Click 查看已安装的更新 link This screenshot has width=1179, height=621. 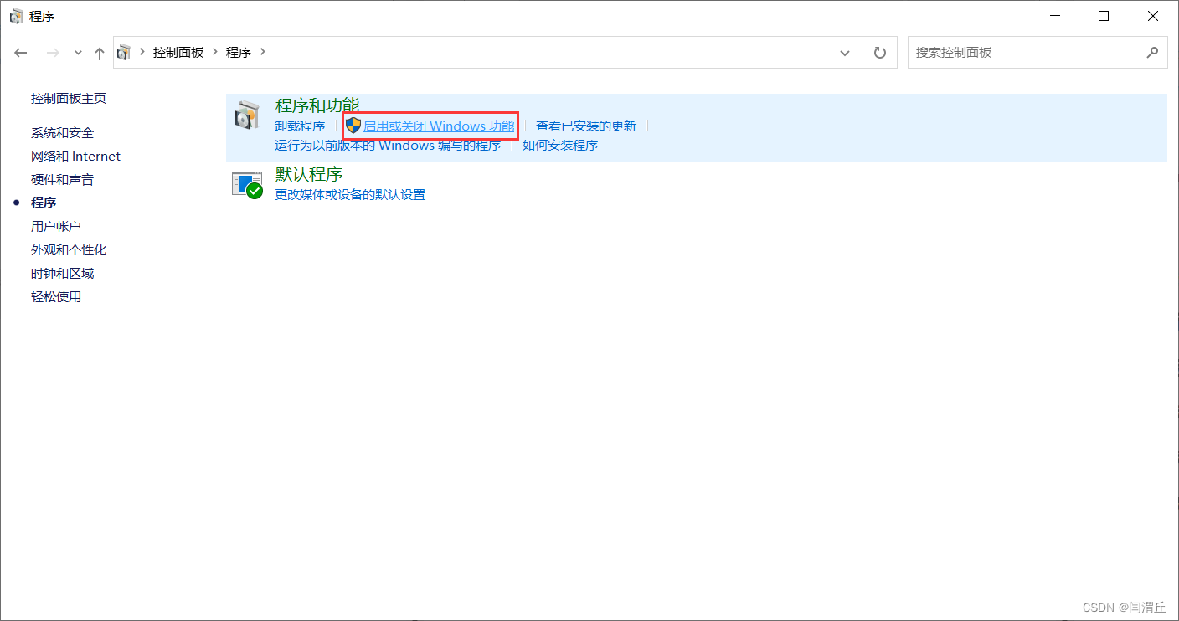(x=586, y=126)
